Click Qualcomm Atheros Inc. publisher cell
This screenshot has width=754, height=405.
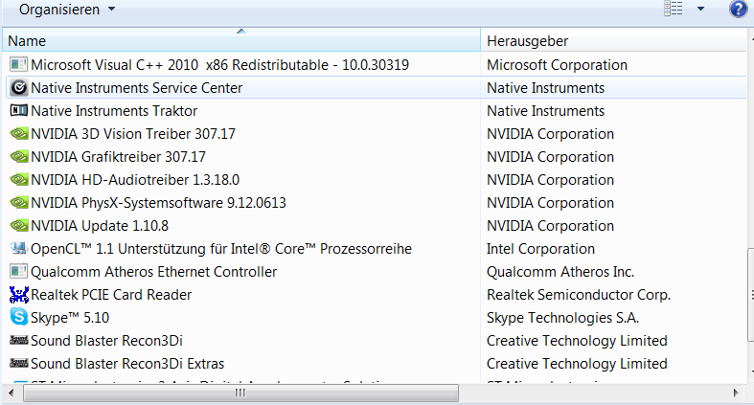560,272
